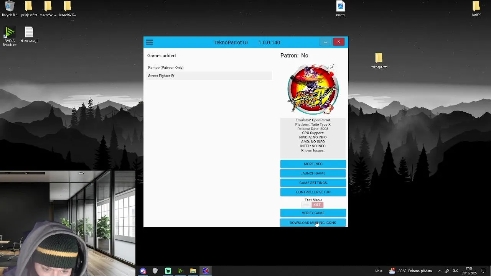
Task: Select Street Fighter IV in games list
Action: click(209, 76)
